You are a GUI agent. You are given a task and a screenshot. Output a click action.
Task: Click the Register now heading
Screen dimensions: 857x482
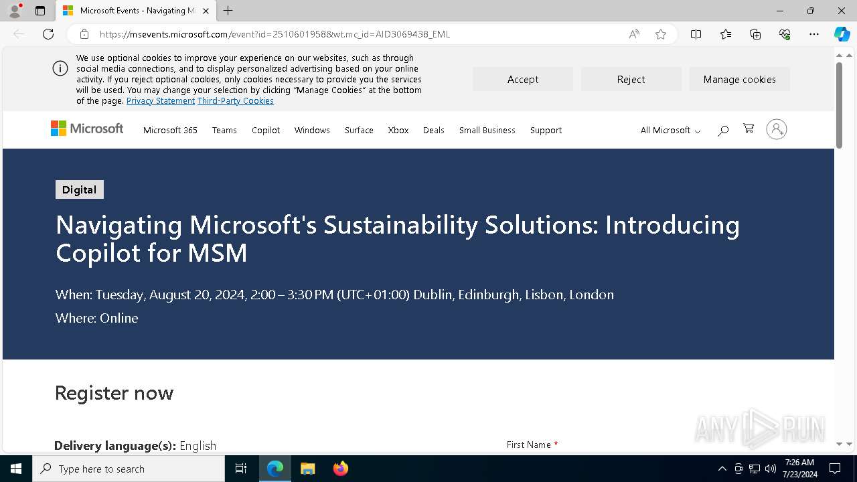tap(114, 392)
